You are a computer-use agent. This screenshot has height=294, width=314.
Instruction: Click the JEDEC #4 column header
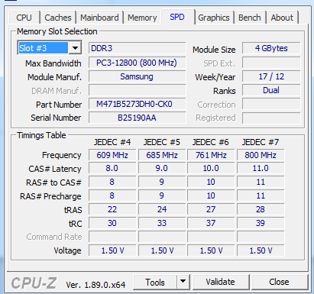(x=112, y=142)
